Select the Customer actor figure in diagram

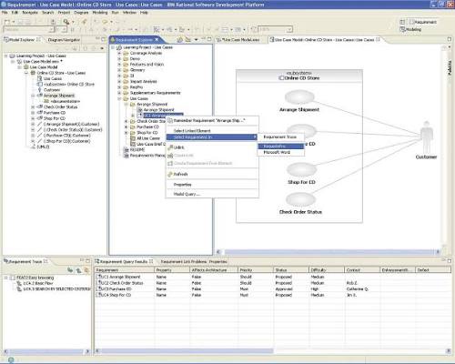(x=427, y=138)
